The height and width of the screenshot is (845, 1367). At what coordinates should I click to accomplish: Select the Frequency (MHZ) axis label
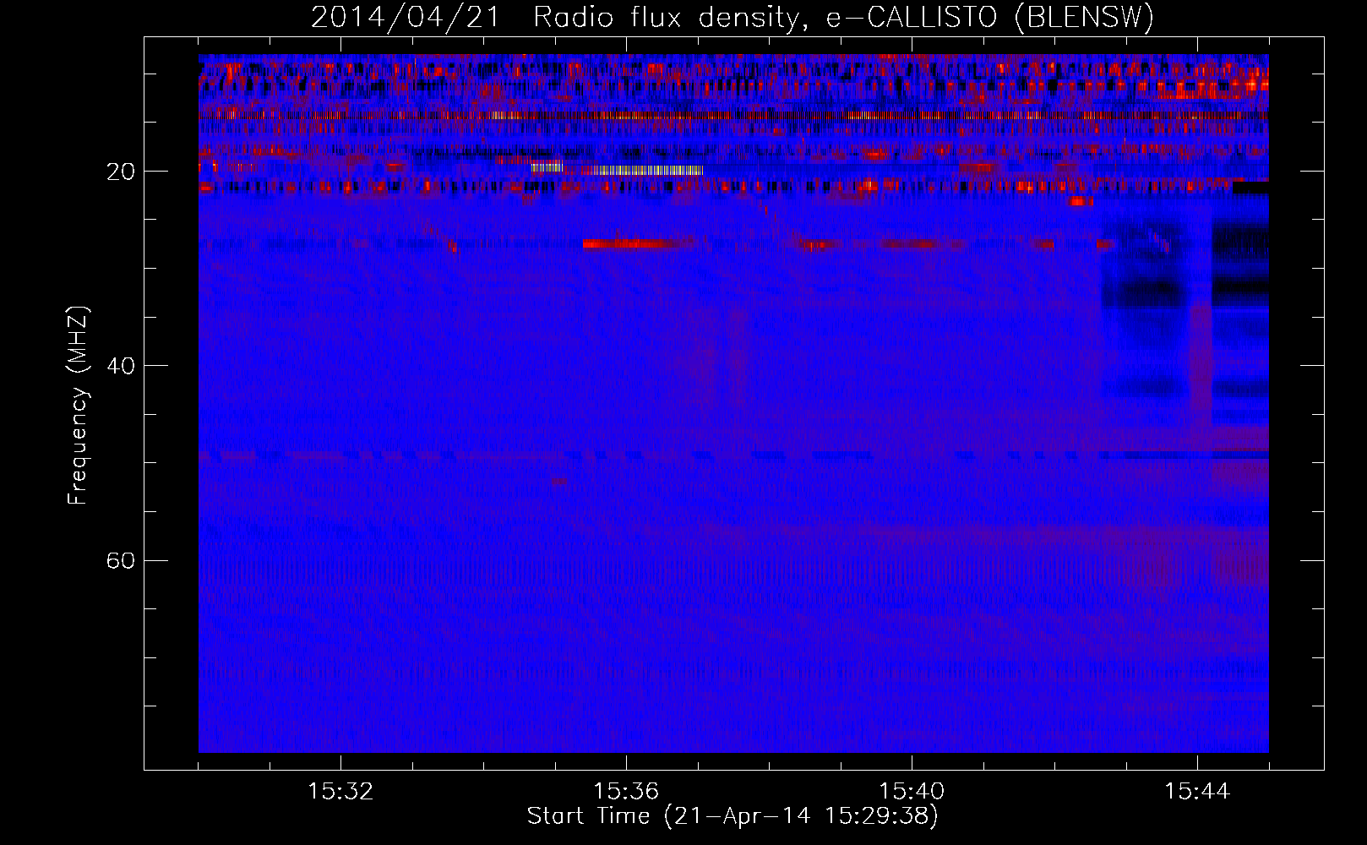(x=78, y=406)
